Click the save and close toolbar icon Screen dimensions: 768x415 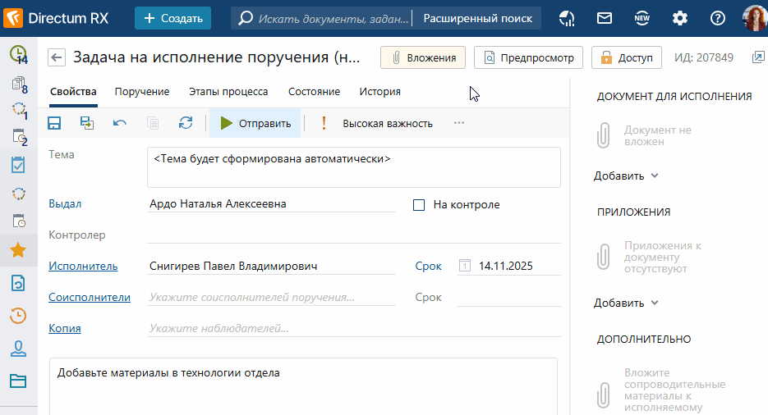[87, 123]
